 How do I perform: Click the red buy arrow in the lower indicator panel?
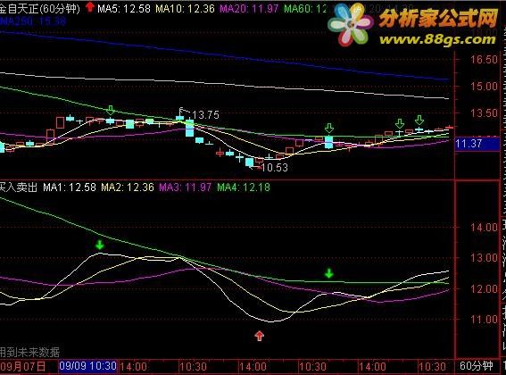click(260, 336)
